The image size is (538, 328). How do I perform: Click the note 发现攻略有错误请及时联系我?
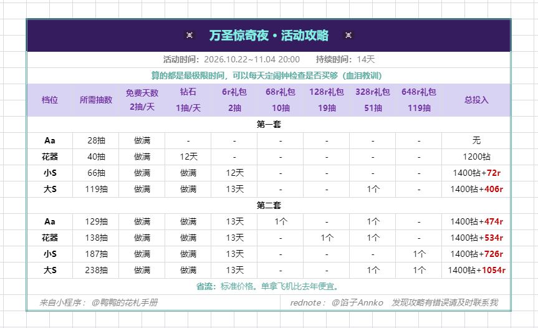click(x=444, y=302)
